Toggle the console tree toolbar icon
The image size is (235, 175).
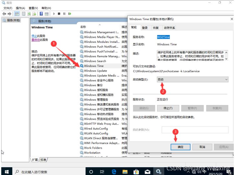(17, 14)
